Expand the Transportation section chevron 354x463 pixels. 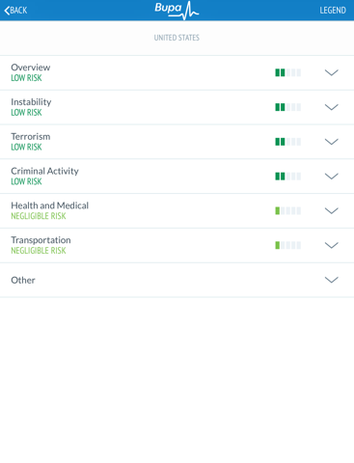click(x=331, y=245)
